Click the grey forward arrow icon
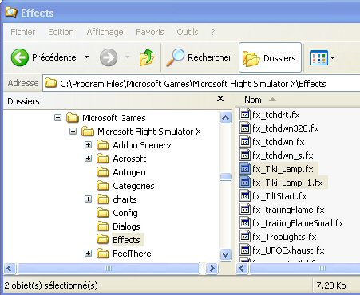Screen dimensions: 360x295 [x=109, y=57]
